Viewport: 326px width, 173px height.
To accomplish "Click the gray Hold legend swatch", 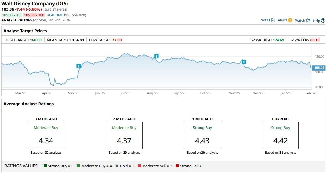I will click(x=117, y=166).
